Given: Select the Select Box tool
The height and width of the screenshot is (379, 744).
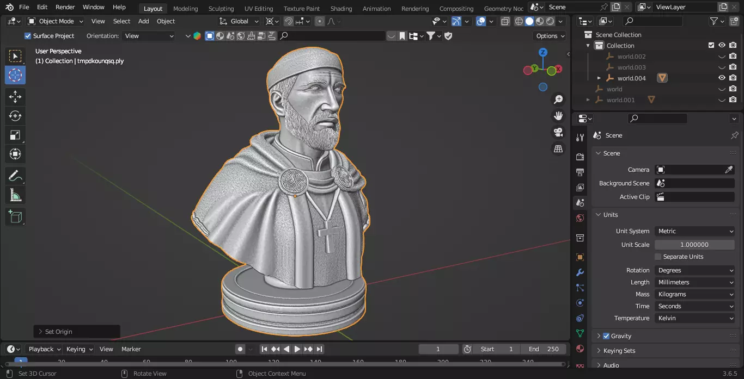Looking at the screenshot, I should coord(15,56).
